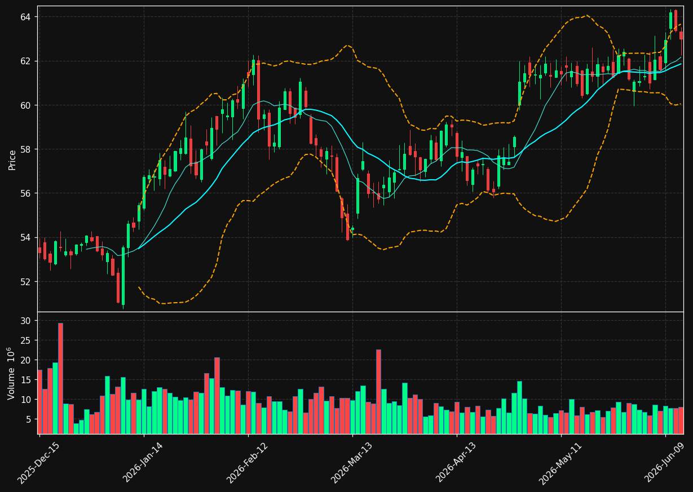Click the 52 price tick label
693x492 pixels.
pos(27,281)
